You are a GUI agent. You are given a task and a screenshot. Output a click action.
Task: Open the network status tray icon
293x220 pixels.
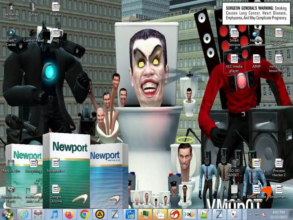[x=257, y=215]
